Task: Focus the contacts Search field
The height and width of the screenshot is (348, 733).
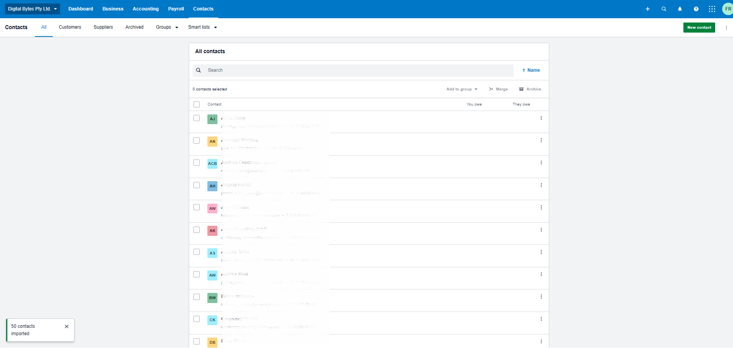Action: pos(353,70)
